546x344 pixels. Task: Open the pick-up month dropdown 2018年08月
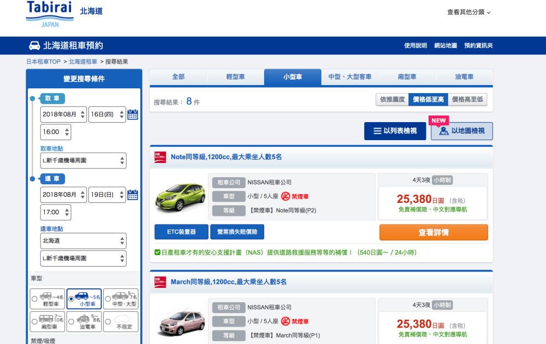click(63, 114)
